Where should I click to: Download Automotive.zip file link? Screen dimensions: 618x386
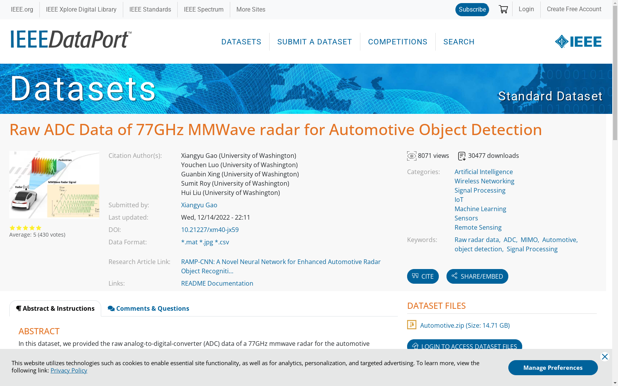point(465,325)
